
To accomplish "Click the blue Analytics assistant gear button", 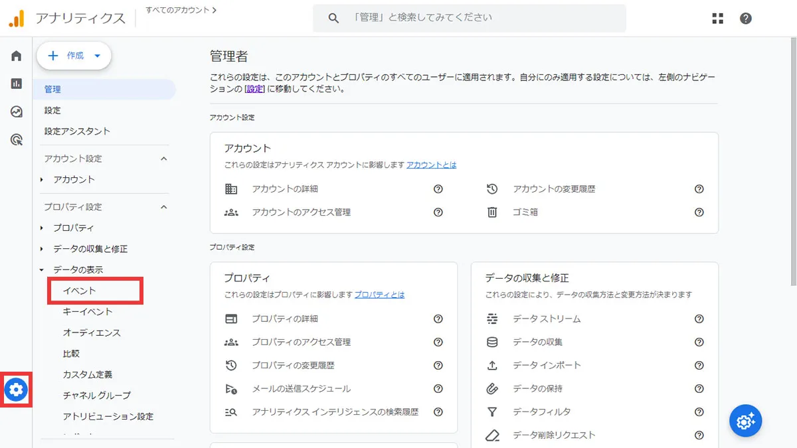I will click(x=745, y=420).
